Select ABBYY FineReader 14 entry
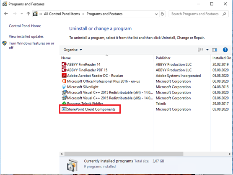Viewport: 233px width, 175px height. pos(84,64)
